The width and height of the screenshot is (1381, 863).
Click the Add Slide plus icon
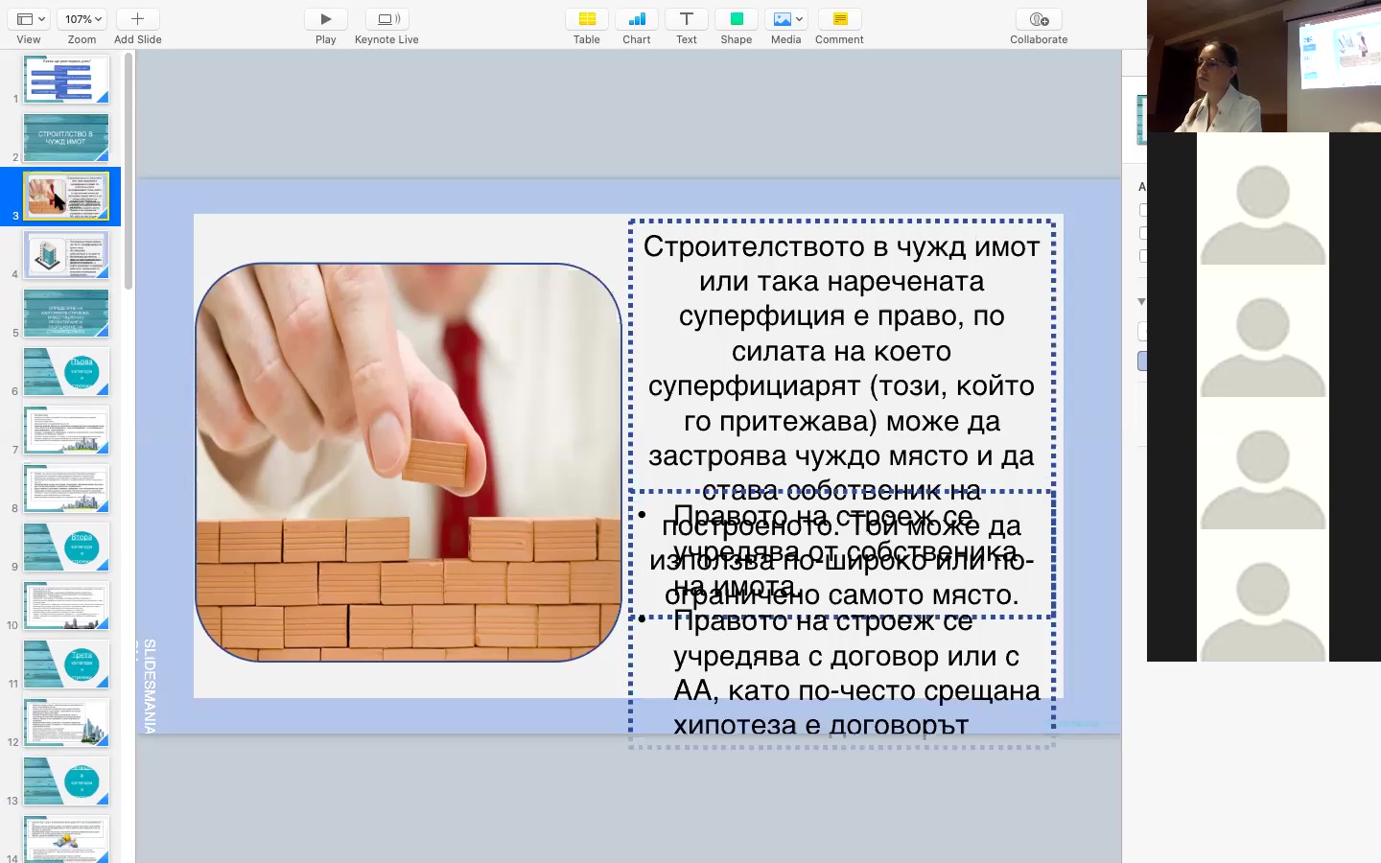point(137,19)
